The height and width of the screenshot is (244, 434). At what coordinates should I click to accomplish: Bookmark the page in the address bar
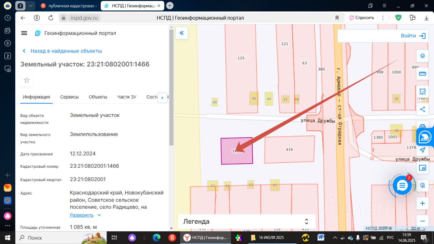coord(337,18)
